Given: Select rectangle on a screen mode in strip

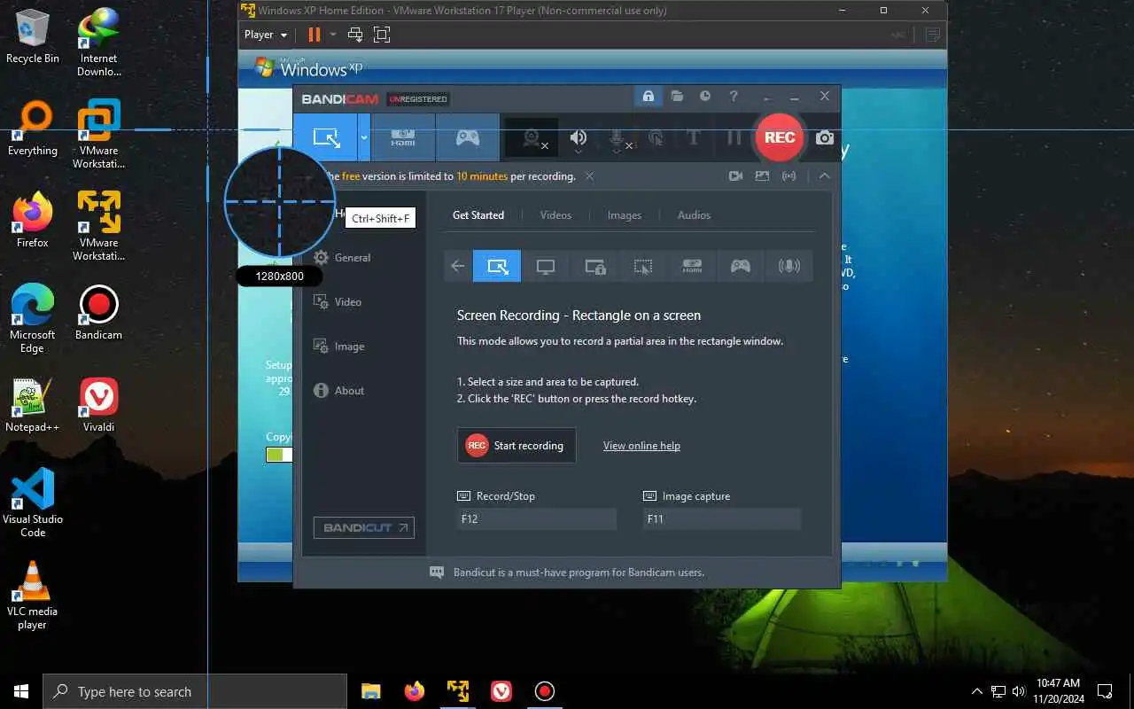Looking at the screenshot, I should [x=497, y=266].
